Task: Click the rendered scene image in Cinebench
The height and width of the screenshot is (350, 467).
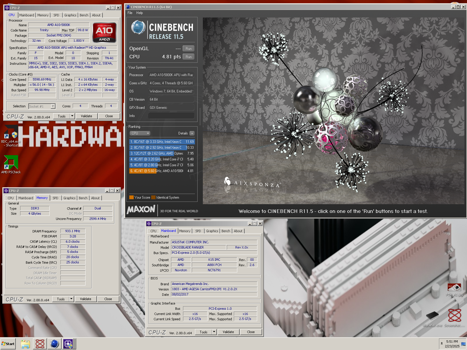Action: coord(333,111)
